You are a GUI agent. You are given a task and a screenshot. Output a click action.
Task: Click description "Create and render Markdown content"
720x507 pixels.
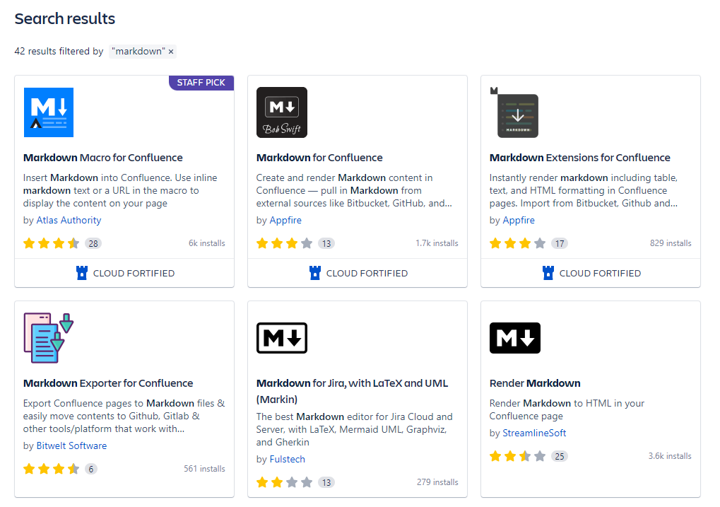(x=354, y=191)
